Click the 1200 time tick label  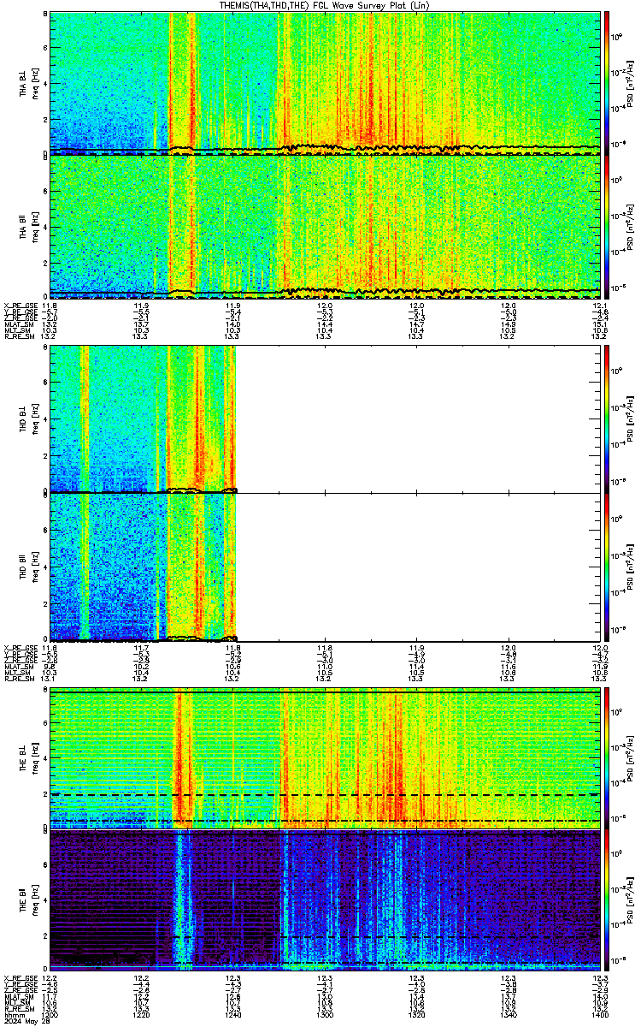(x=50, y=1014)
